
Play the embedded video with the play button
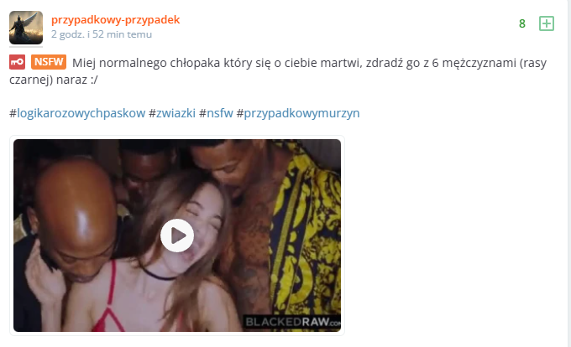coord(177,236)
